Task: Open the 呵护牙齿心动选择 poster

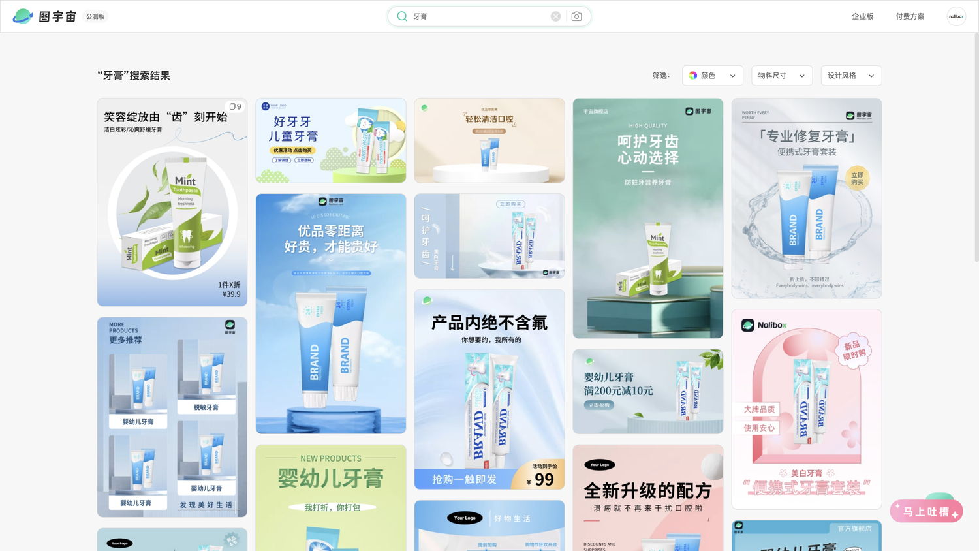Action: pos(648,218)
